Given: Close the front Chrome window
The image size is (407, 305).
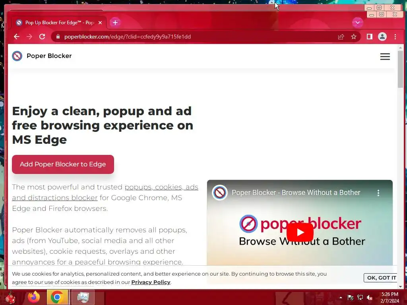Looking at the screenshot, I should tap(395, 15).
